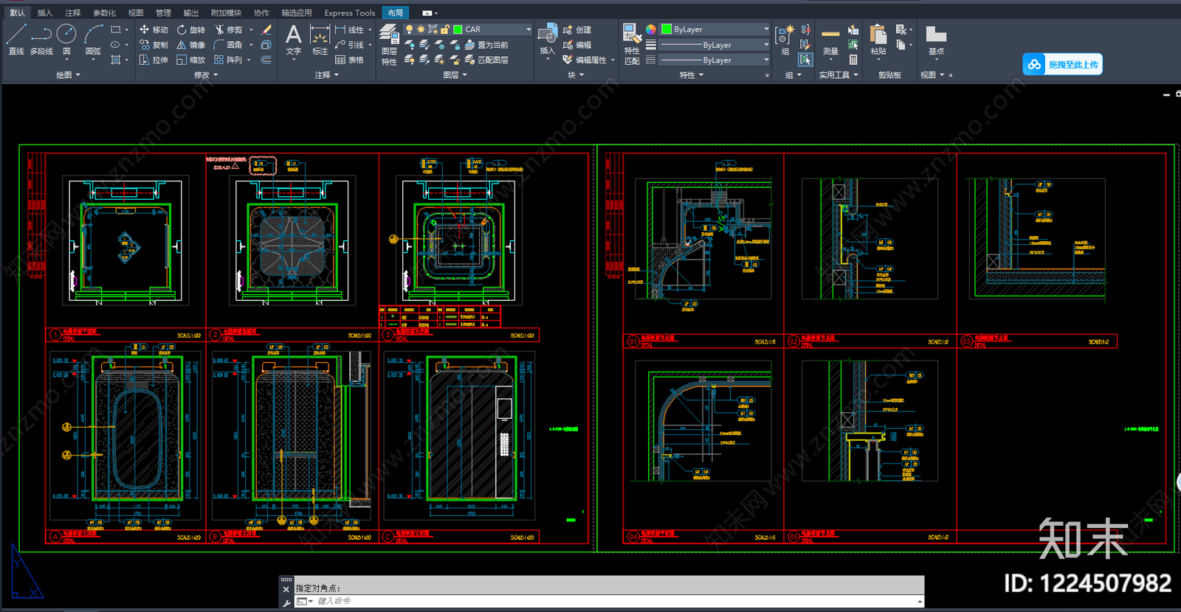Toggle CAR layer freeze sun icon

[x=421, y=29]
